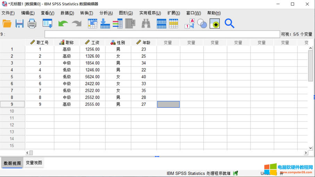Image resolution: width=315 pixels, height=177 pixels.
Task: Click the 职称 column header
Action: [67, 42]
